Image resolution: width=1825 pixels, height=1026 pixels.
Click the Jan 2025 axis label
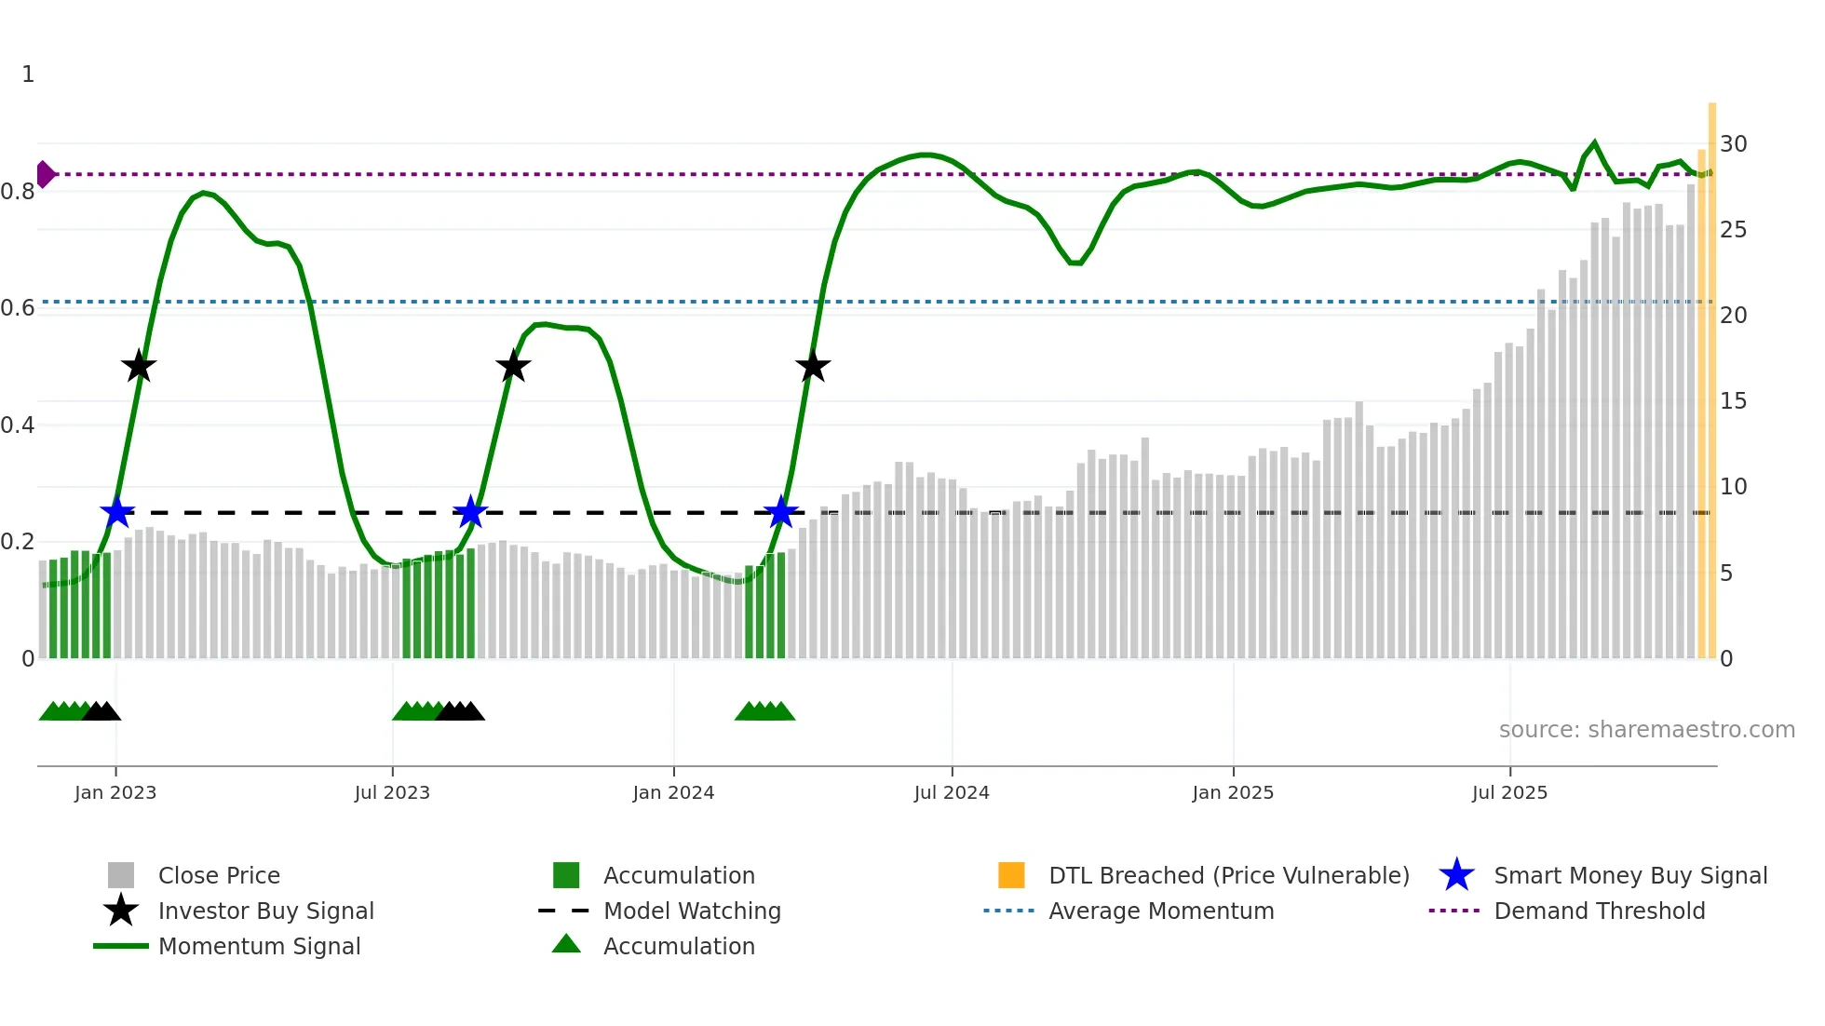[x=1232, y=792]
